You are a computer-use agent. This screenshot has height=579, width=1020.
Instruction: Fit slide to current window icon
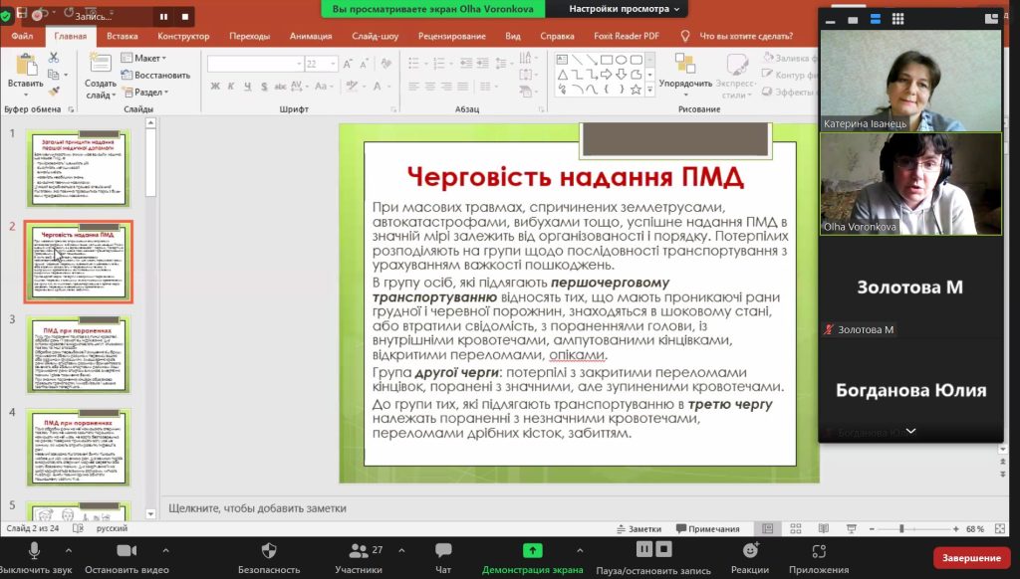click(1000, 529)
